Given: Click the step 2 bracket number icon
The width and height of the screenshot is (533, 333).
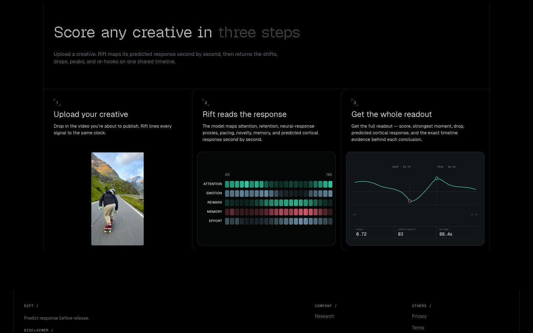Looking at the screenshot, I should [x=206, y=102].
